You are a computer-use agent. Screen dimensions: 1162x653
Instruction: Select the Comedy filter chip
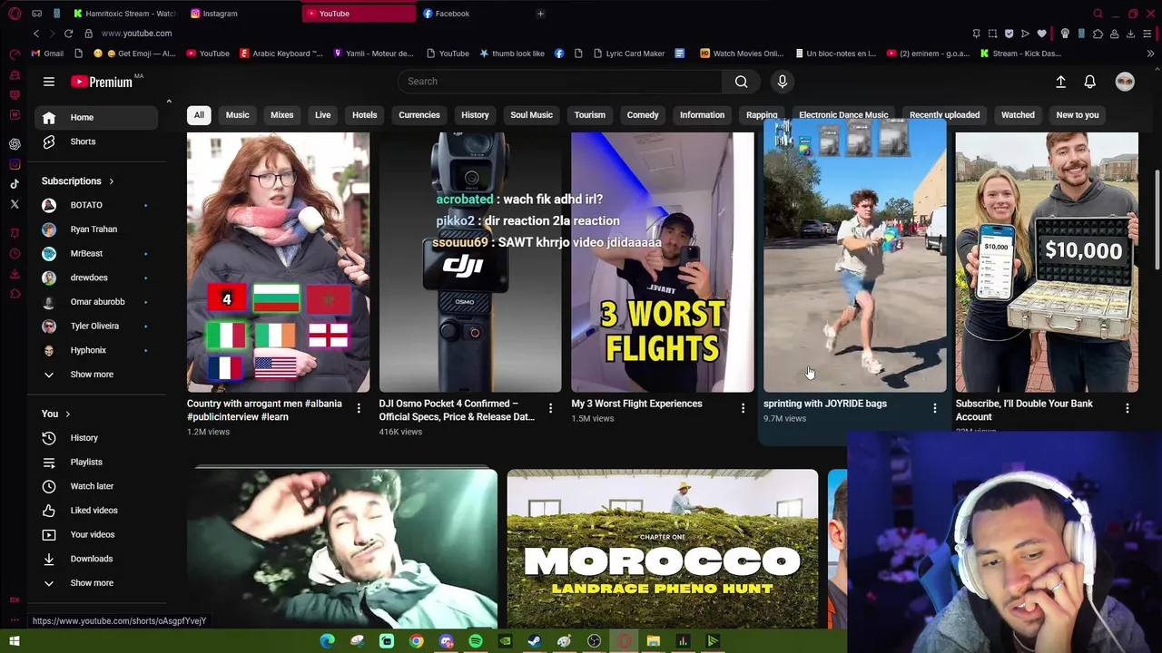(642, 115)
